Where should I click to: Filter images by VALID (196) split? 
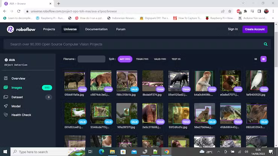pyautogui.click(x=160, y=59)
